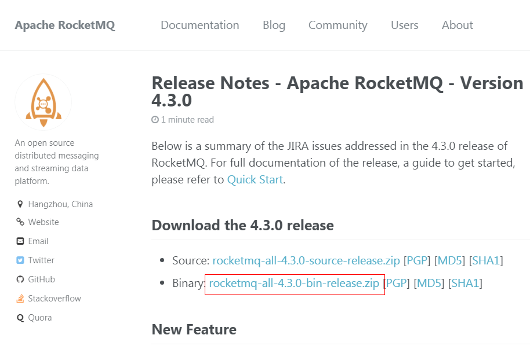Image resolution: width=530 pixels, height=346 pixels.
Task: Click the RocketMQ rocket logo
Action: coord(43,101)
